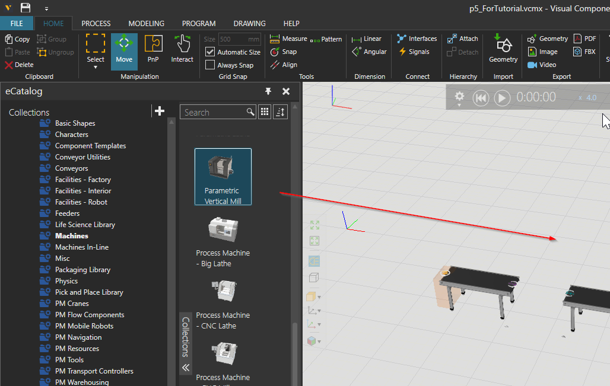Select Process Machine - Big Lathe item
Screen dimensions: 610x386
point(223,243)
